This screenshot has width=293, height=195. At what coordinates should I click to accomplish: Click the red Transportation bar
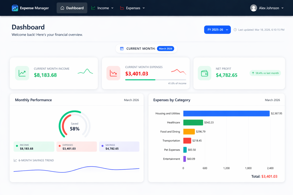pyautogui.click(x=187, y=141)
